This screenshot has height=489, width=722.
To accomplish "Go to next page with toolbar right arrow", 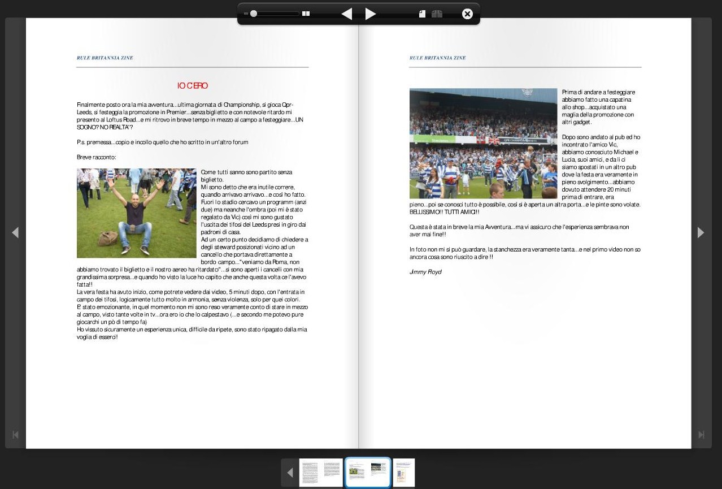I will tap(371, 14).
